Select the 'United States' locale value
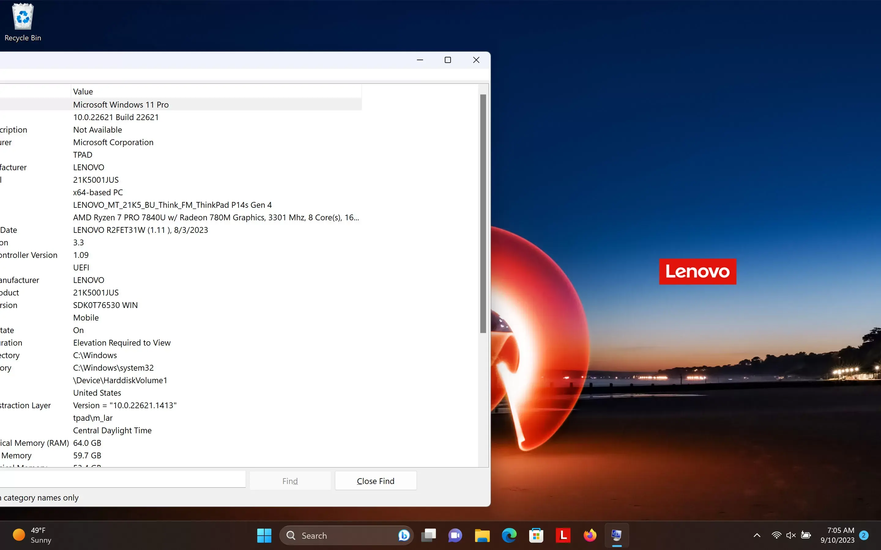 (x=97, y=393)
